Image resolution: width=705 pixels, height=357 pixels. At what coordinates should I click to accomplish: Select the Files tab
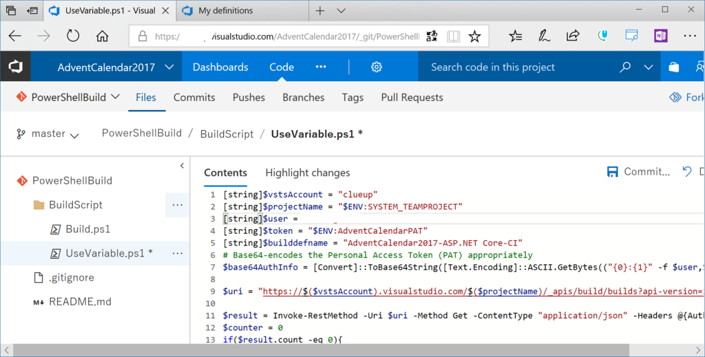pyautogui.click(x=146, y=97)
